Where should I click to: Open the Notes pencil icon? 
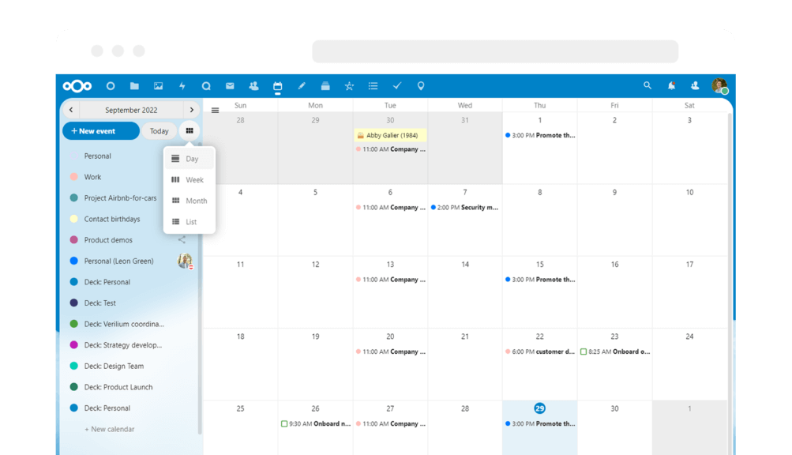click(x=301, y=85)
